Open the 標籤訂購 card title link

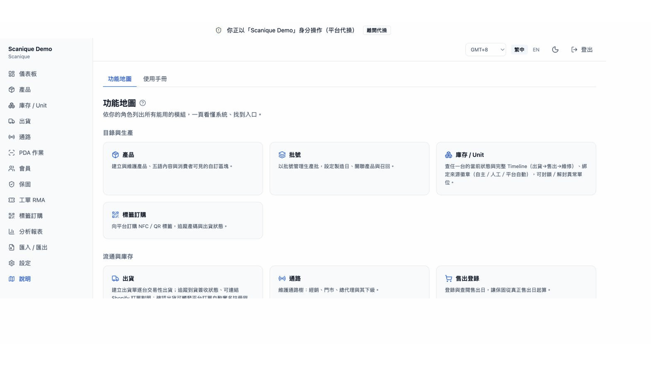pyautogui.click(x=134, y=215)
